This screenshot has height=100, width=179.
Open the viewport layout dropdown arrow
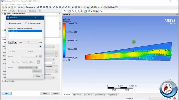(91, 11)
